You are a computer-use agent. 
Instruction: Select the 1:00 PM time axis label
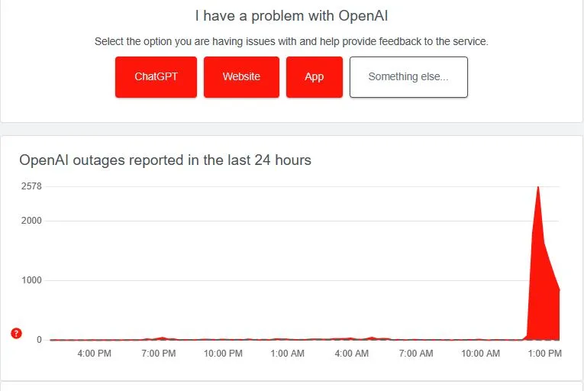click(544, 354)
